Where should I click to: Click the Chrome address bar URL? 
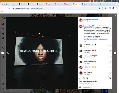click(x=29, y=8)
